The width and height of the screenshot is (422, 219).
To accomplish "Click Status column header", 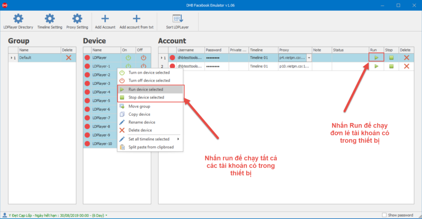I will tap(350, 50).
